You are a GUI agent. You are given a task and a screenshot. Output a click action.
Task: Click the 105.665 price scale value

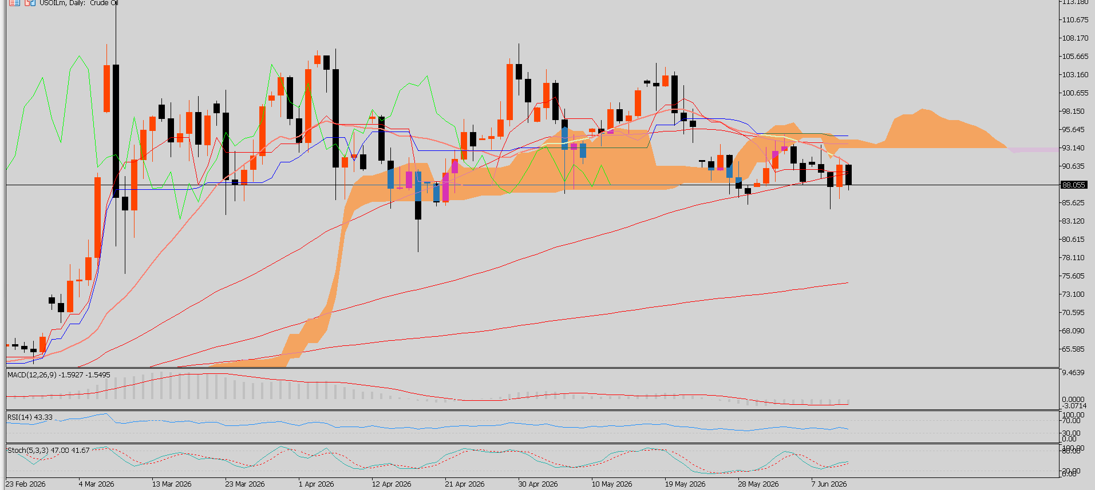coord(1075,57)
